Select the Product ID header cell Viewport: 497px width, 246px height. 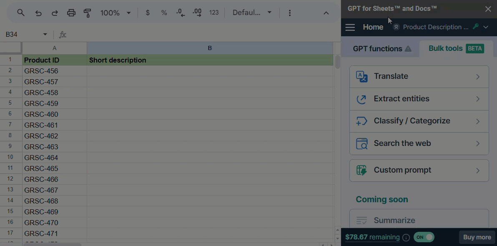click(x=55, y=60)
